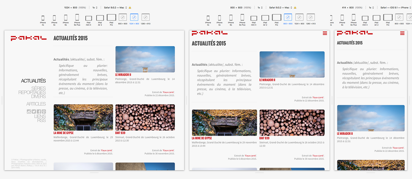Click the RSS link in sidebar
The height and width of the screenshot is (179, 412).
[41, 120]
